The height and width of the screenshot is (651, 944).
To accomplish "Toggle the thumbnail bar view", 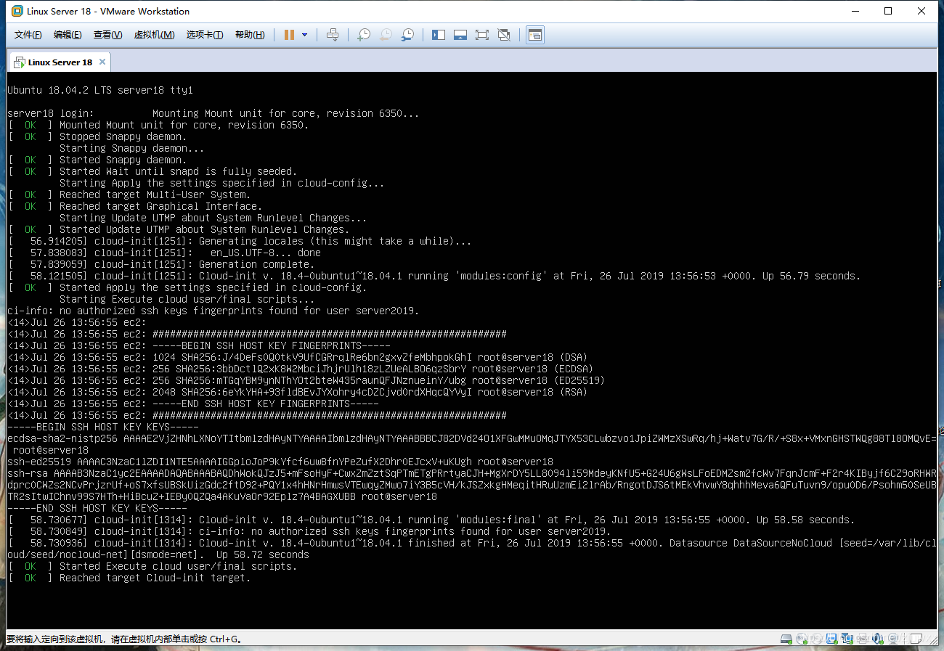I will coord(460,35).
